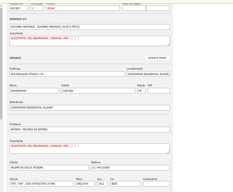This screenshot has height=192, width=233.
Task: Click the Problema field Recarga de Bateria
Action: pos(90,130)
